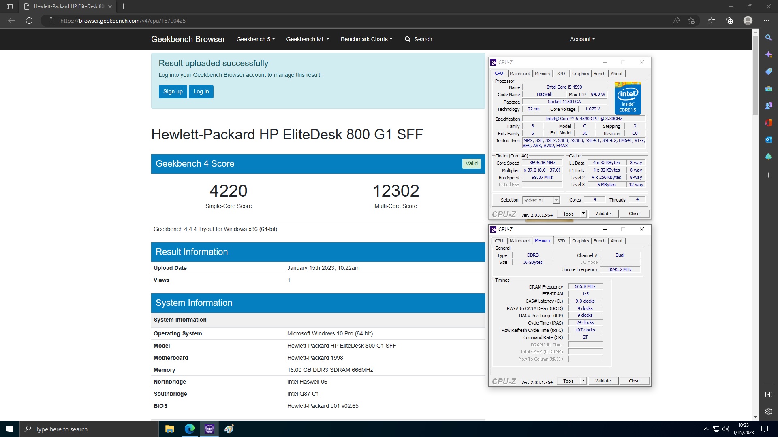Image resolution: width=778 pixels, height=437 pixels.
Task: Switch to About tab in upper CPU-Z
Action: pyautogui.click(x=617, y=74)
